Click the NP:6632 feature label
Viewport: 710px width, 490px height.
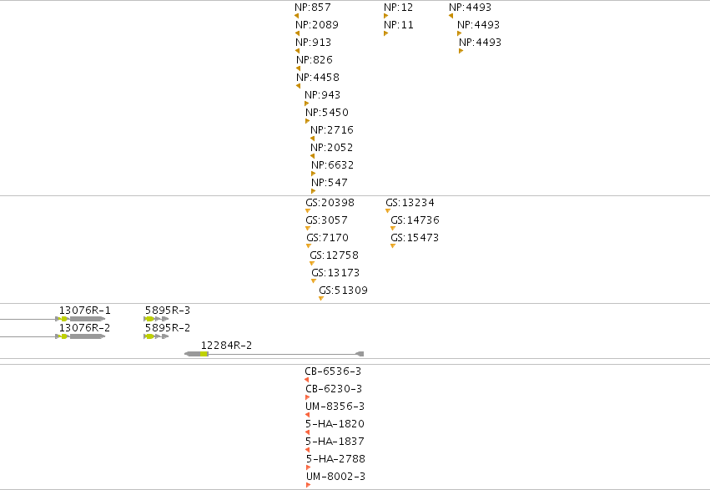[332, 164]
